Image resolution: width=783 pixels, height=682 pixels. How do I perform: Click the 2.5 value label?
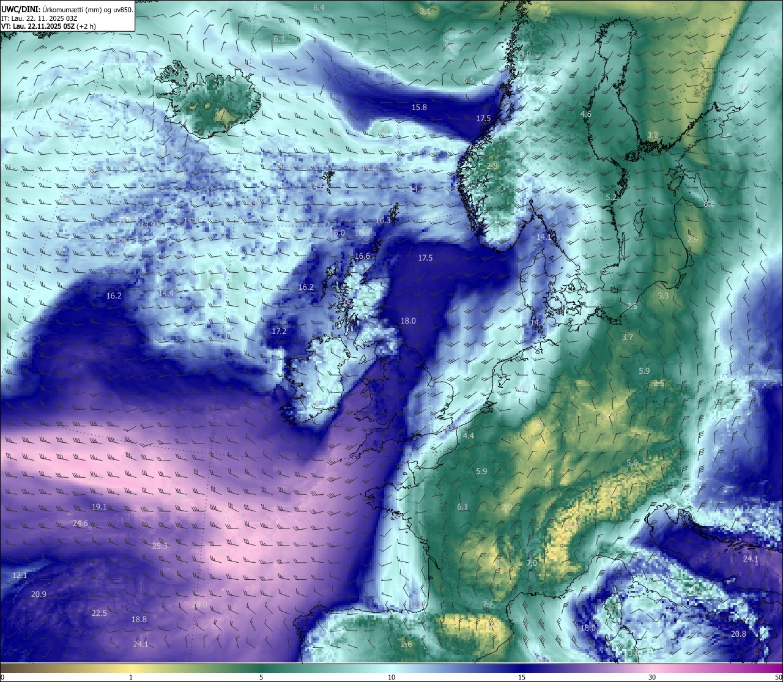tap(659, 383)
